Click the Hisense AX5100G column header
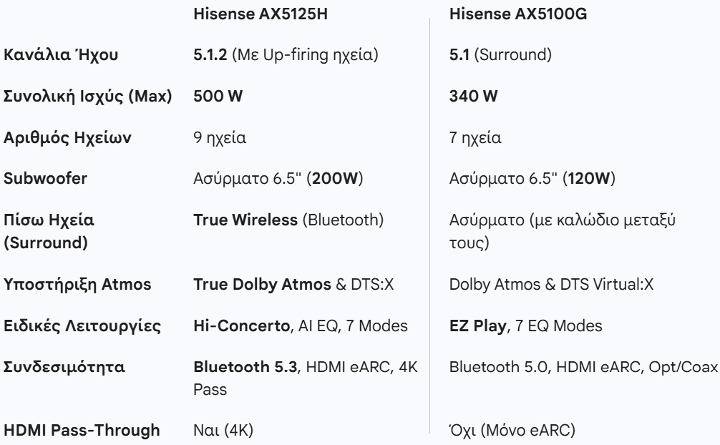 518,14
